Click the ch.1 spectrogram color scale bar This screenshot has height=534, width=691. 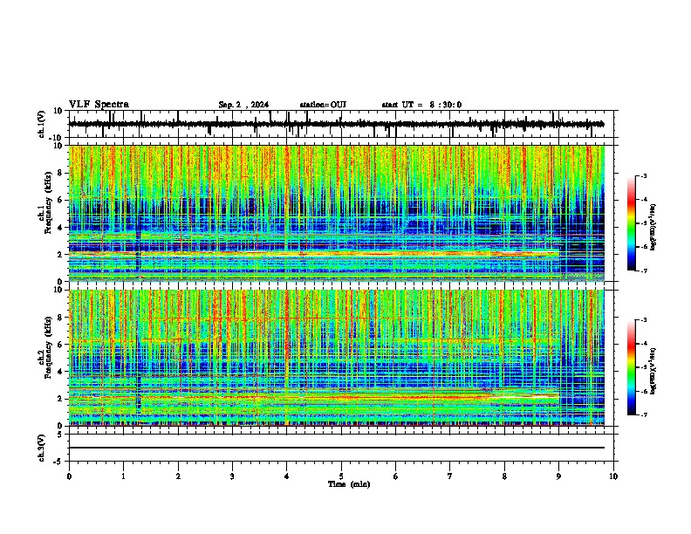coord(631,223)
